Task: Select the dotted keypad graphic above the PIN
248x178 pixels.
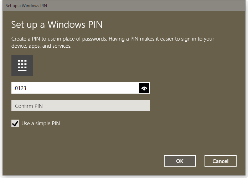Action: point(22,66)
